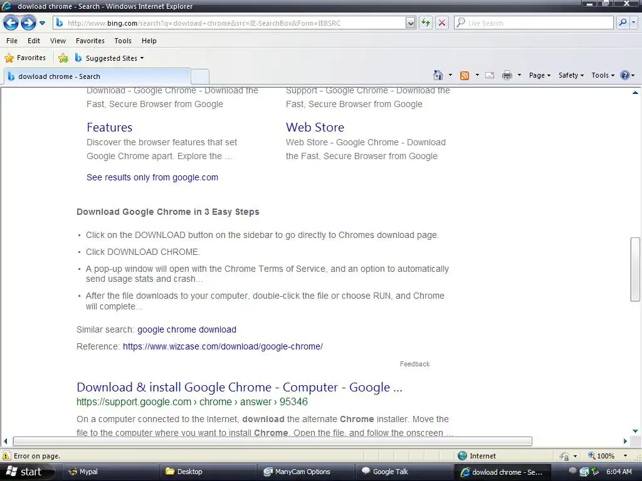Image resolution: width=642 pixels, height=481 pixels.
Task: Stop loading with the red X icon
Action: point(442,23)
